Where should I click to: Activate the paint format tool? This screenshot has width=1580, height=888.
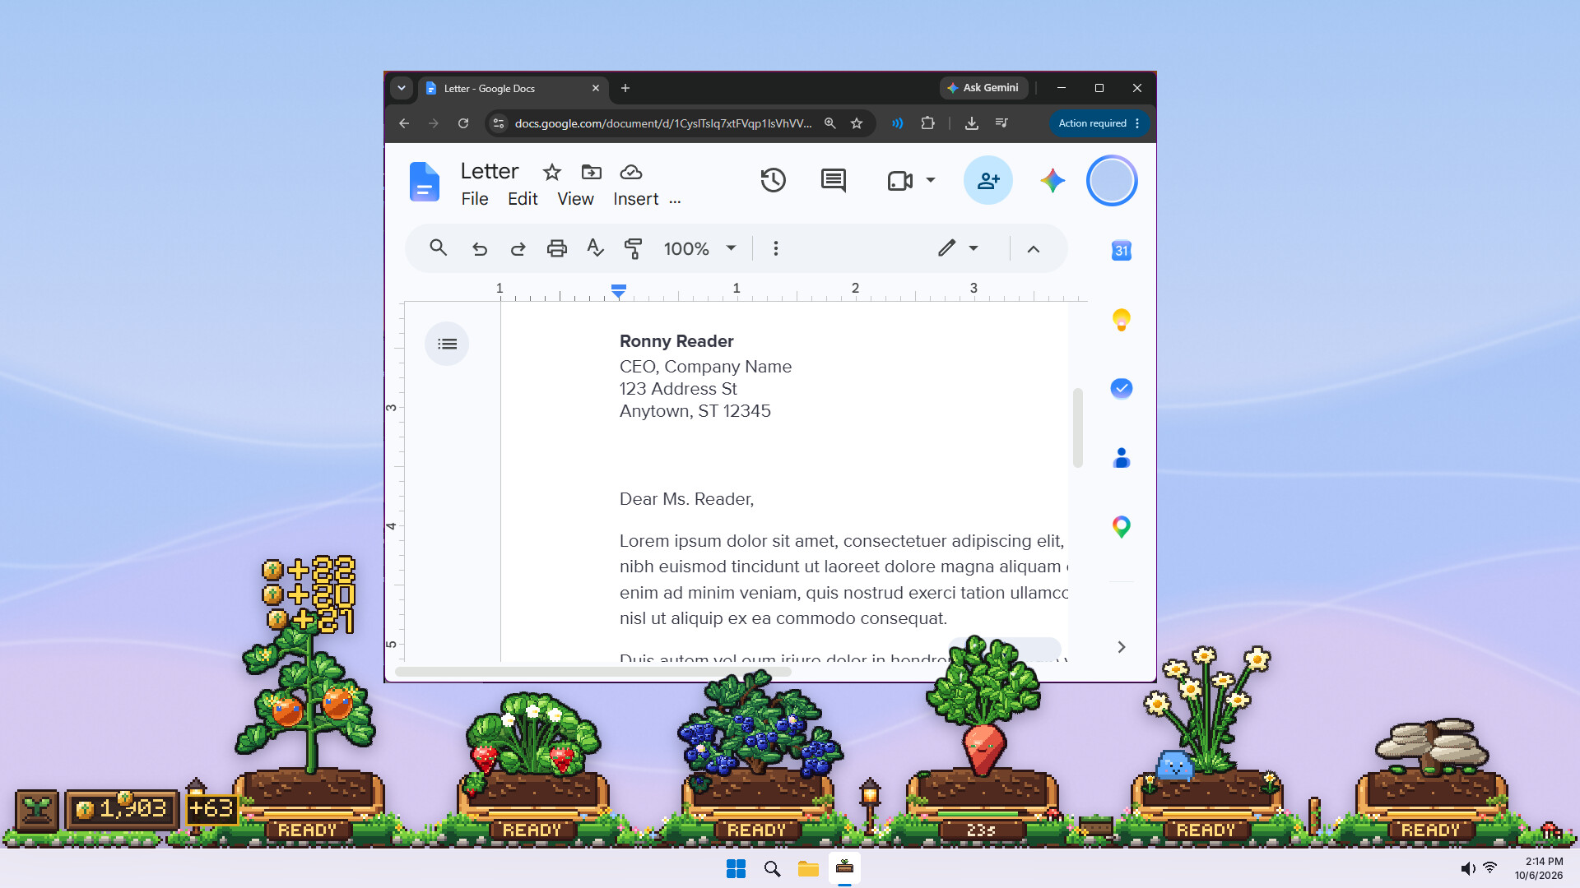click(633, 248)
